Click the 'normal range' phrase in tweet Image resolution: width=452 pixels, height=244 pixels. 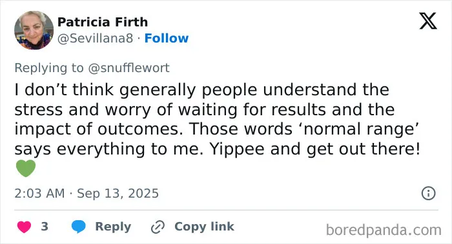pos(360,129)
